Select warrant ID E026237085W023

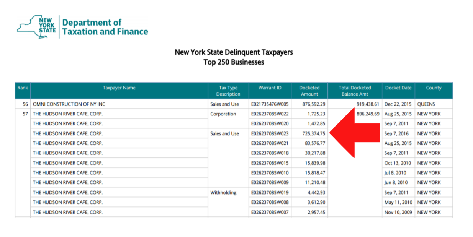pyautogui.click(x=270, y=134)
